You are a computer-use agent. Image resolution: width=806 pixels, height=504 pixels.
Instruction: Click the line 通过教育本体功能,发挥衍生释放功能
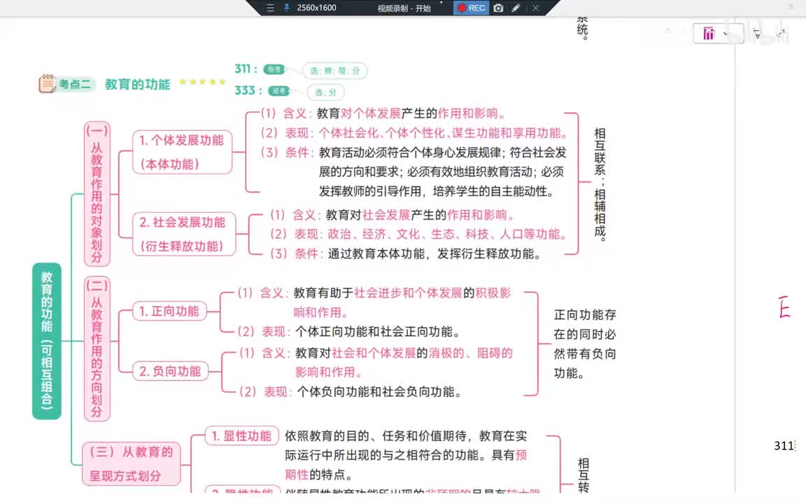[x=434, y=253]
